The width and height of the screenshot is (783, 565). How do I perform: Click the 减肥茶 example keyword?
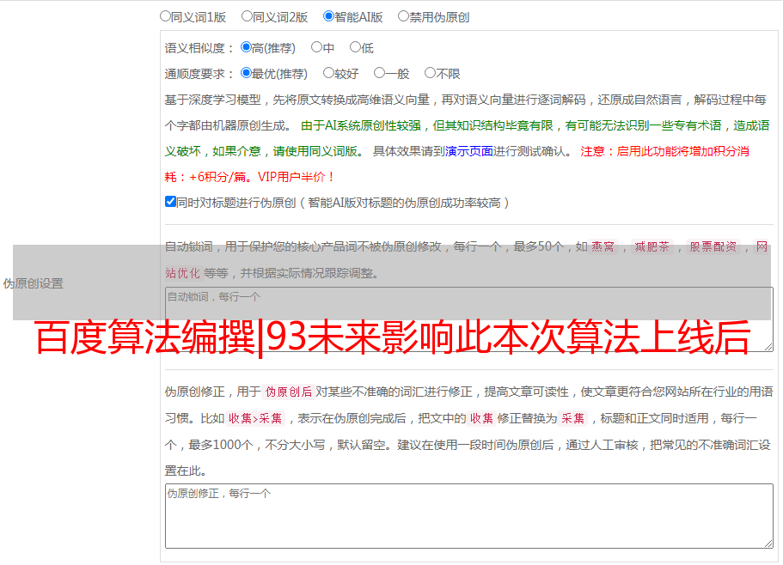point(651,246)
